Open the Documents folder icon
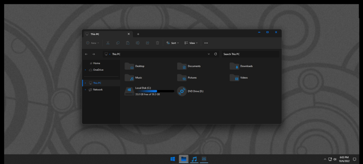Image resolution: width=363 pixels, height=164 pixels. coord(182,66)
